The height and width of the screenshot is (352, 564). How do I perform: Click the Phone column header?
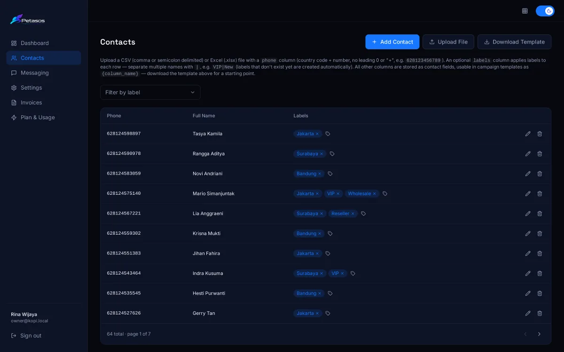coord(114,116)
